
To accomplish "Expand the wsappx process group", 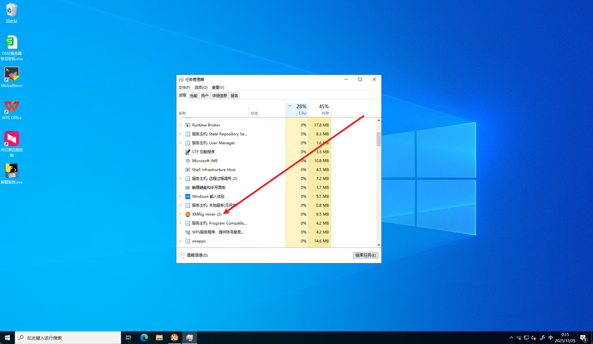I will point(180,241).
